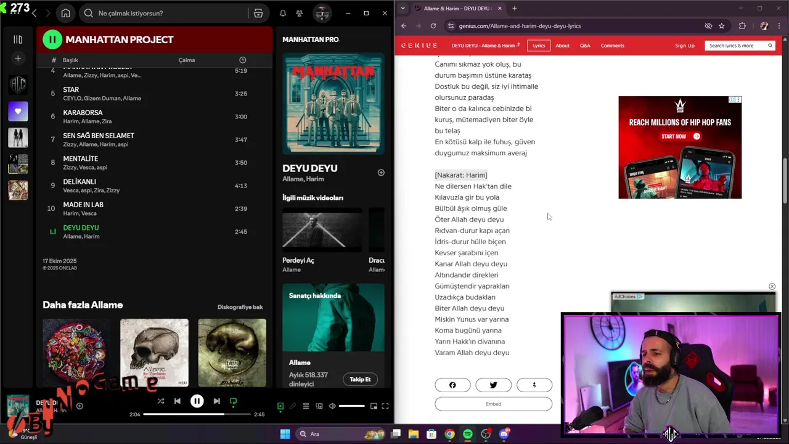
Task: Sort by the duration clock column header
Action: tap(242, 60)
